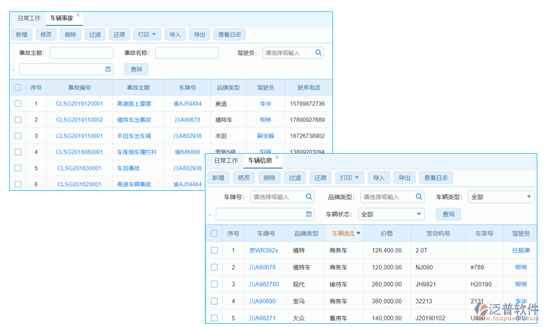
Task: Close the 车辆事故 tab
Action: point(77,15)
